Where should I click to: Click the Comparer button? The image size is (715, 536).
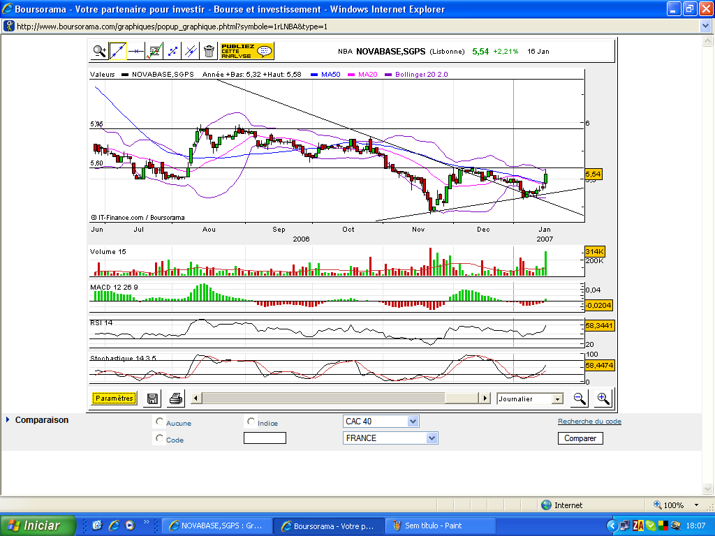pyautogui.click(x=580, y=438)
